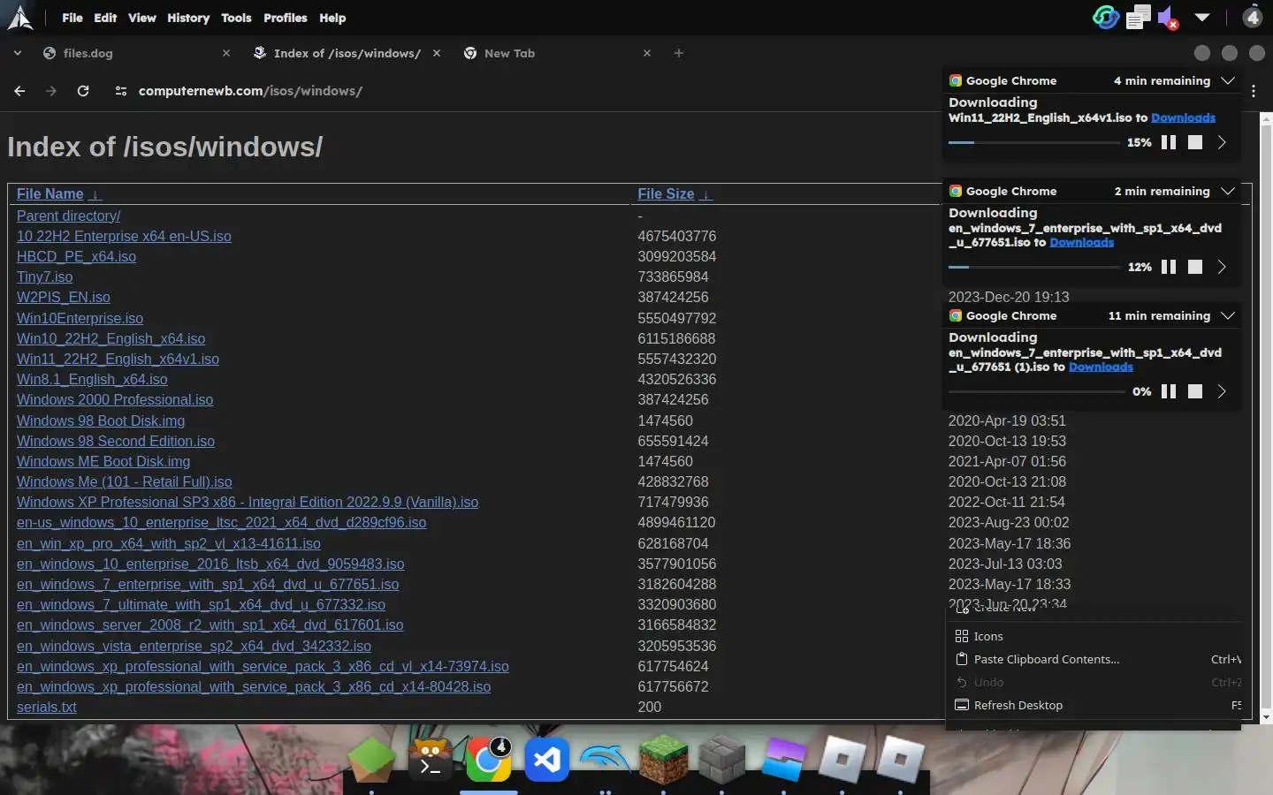Viewport: 1273px width, 795px height.
Task: Open a new tab with the plus button
Action: coord(679,53)
